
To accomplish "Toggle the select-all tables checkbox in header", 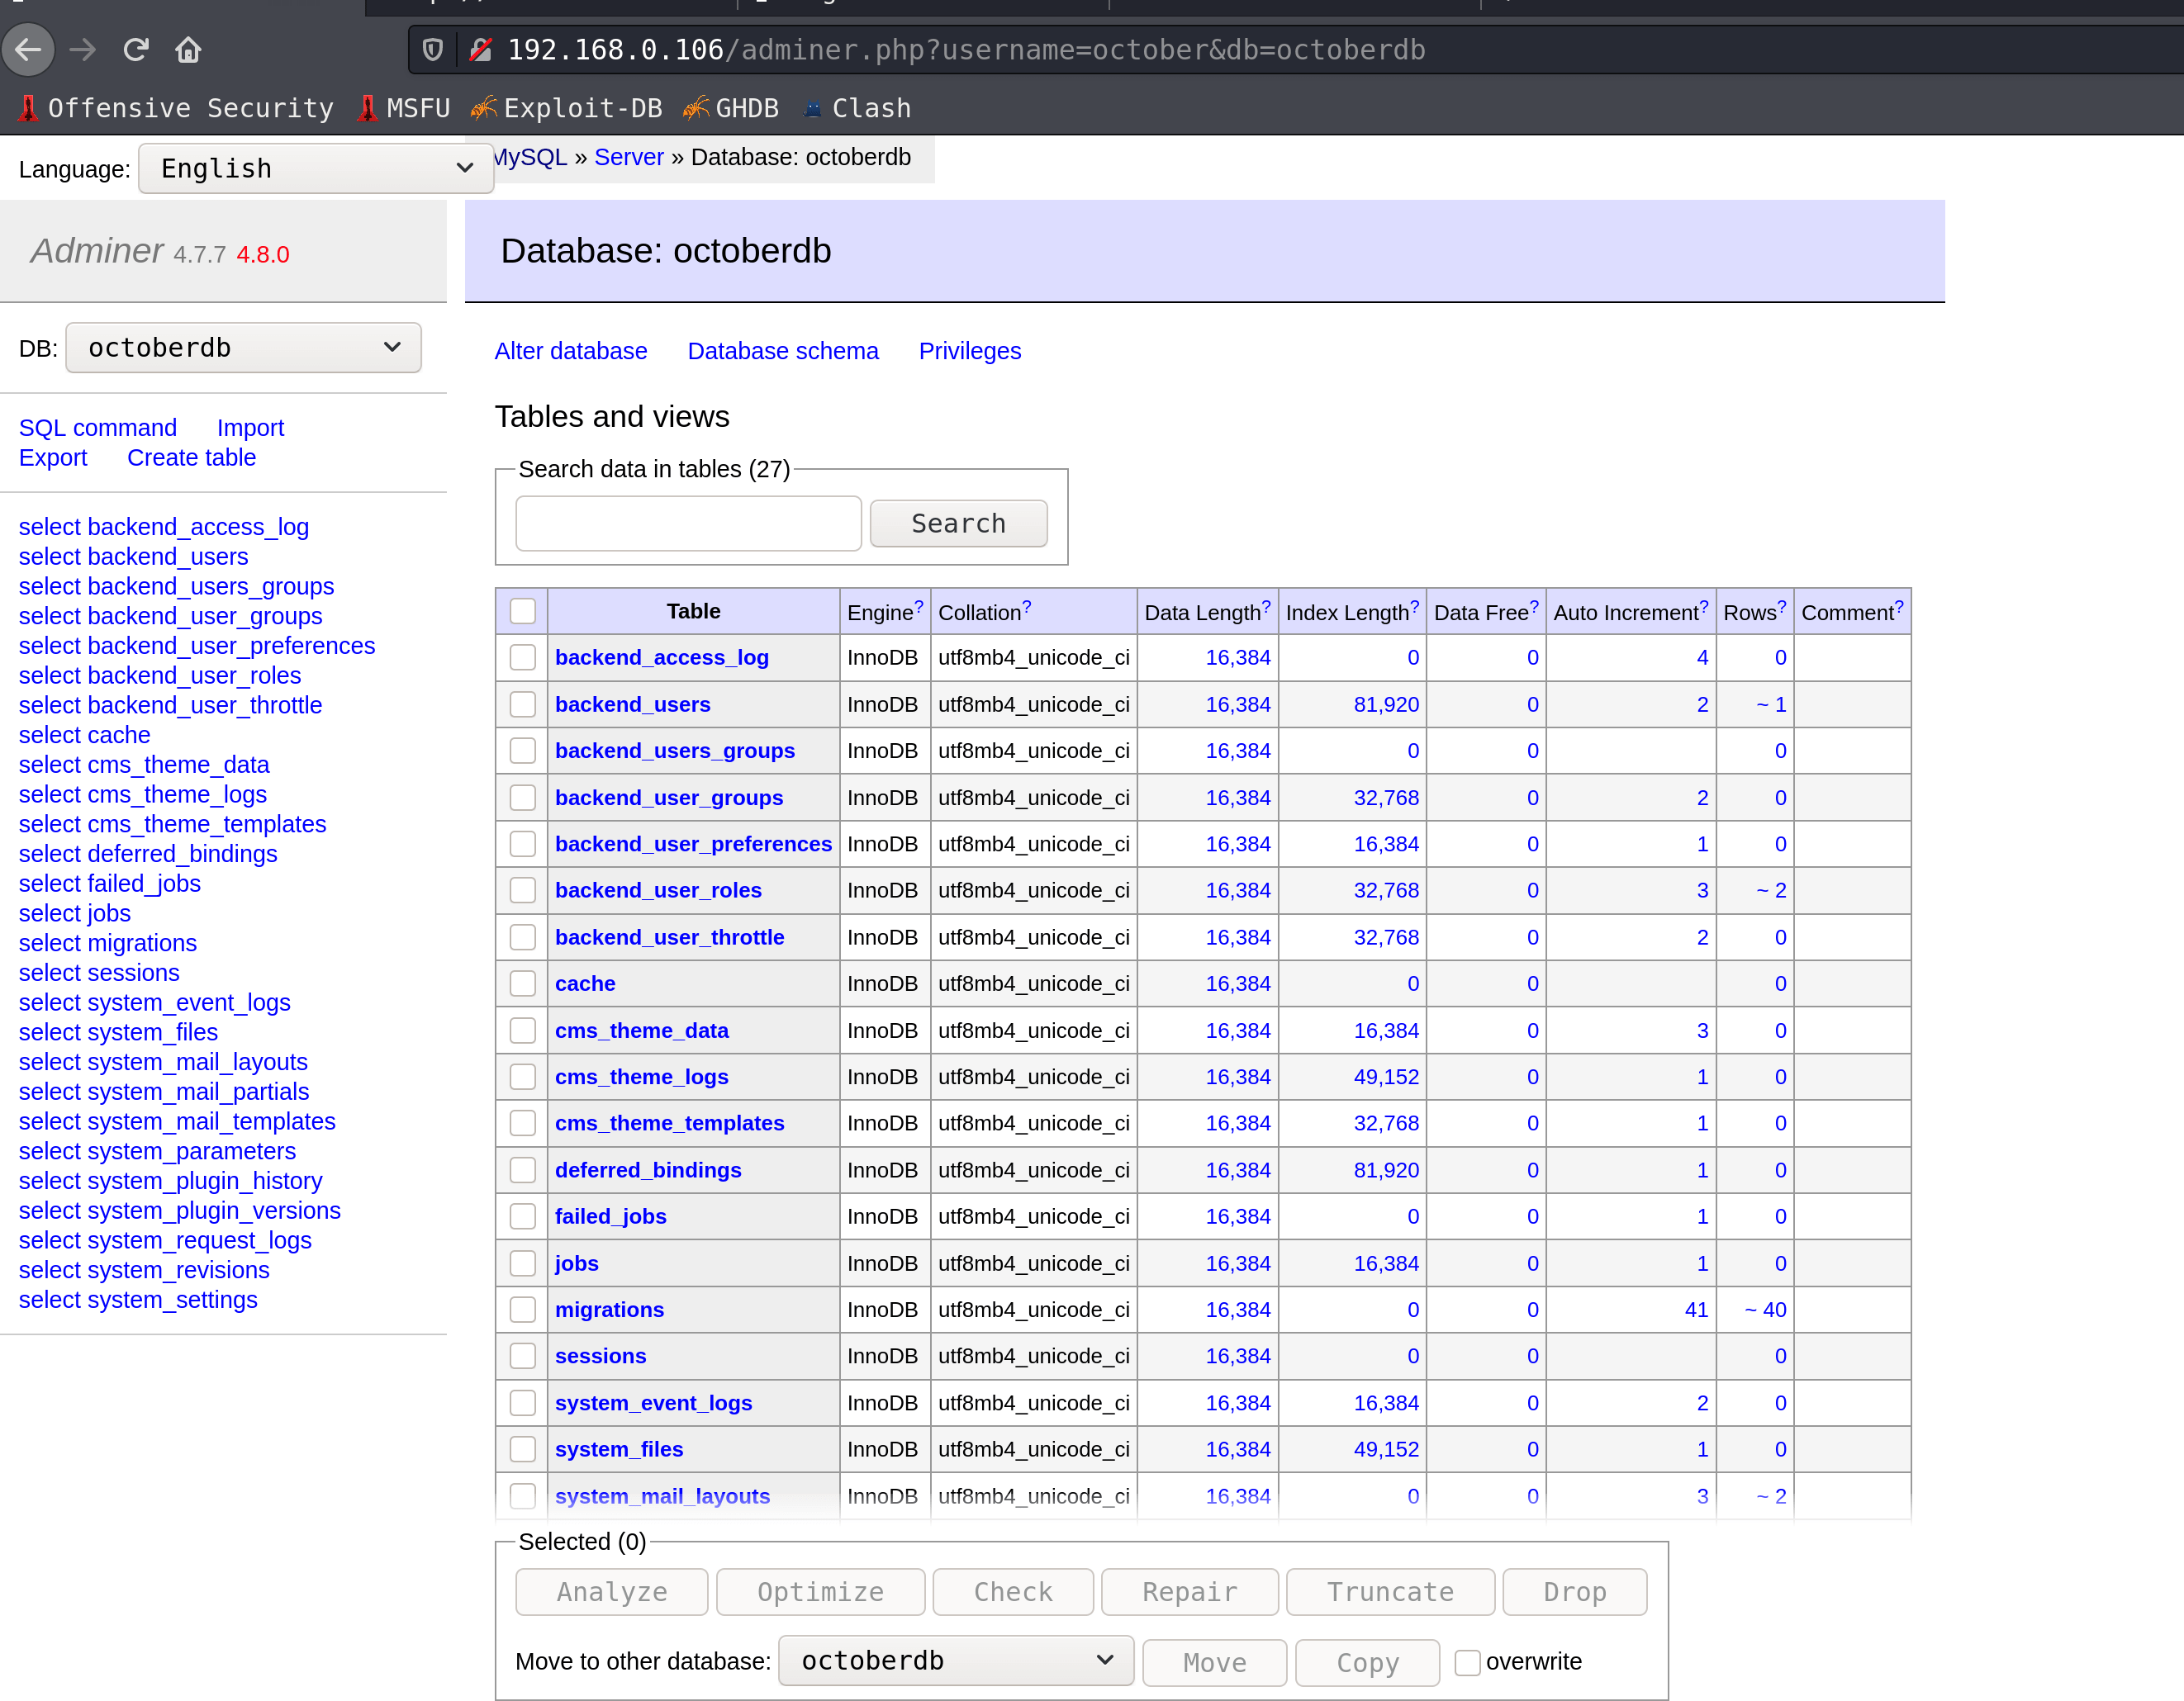I will point(522,611).
